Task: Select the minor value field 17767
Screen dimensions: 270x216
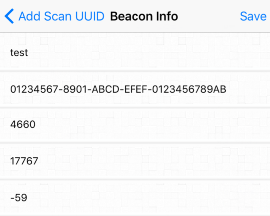Action: (x=135, y=161)
